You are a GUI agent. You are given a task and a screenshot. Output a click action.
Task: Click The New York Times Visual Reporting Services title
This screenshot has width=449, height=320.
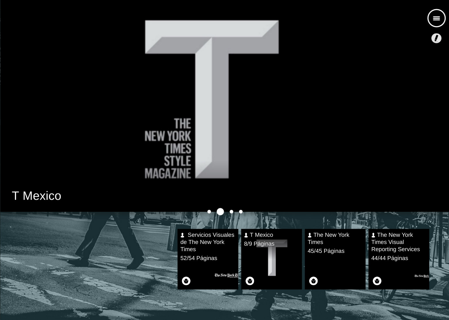pyautogui.click(x=395, y=242)
